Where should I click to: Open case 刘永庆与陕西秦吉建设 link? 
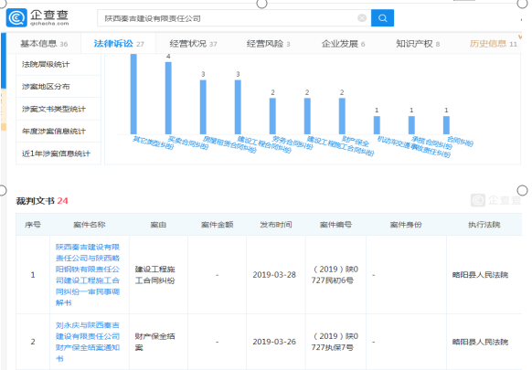(88, 342)
